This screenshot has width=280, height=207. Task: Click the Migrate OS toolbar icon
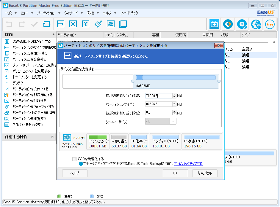pyautogui.click(x=111, y=24)
